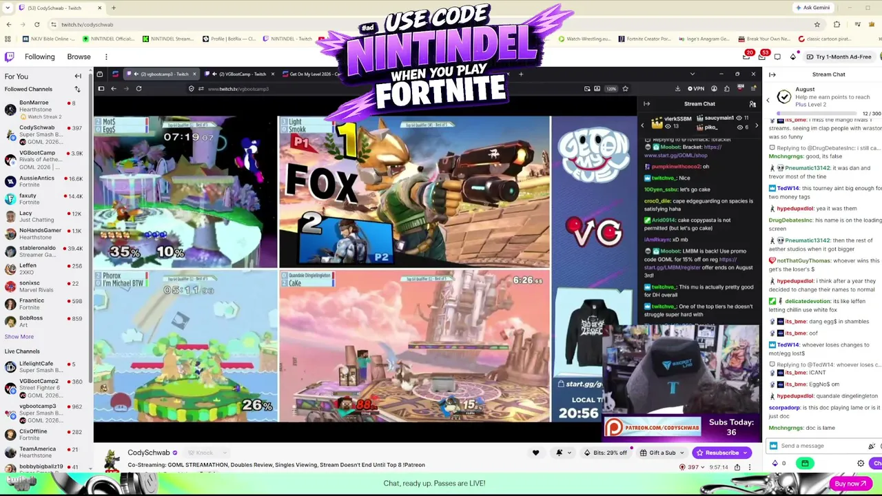This screenshot has width=882, height=496.
Task: Click Buy now on the passes banner
Action: pyautogui.click(x=850, y=484)
